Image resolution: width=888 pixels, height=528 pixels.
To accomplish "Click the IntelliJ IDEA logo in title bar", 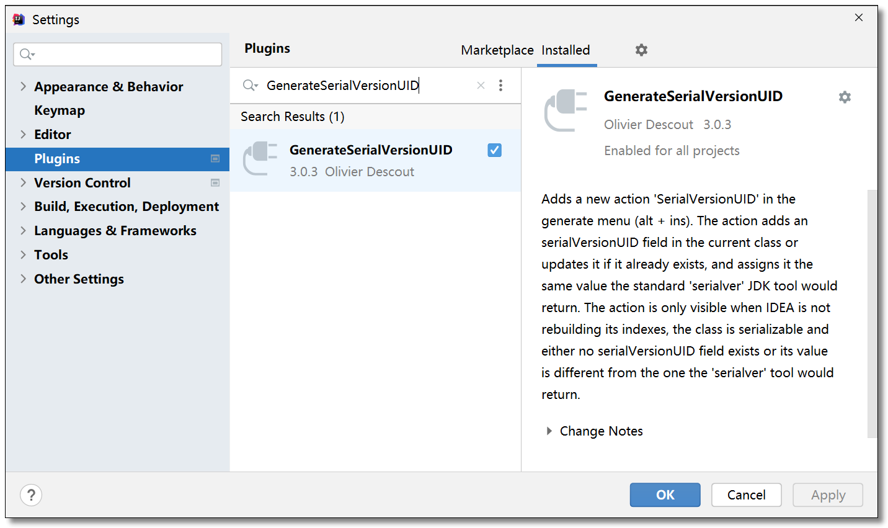I will tap(19, 19).
